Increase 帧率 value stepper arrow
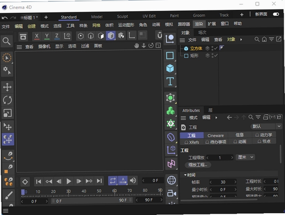Viewport: 285px width, 215px height. tap(235, 182)
